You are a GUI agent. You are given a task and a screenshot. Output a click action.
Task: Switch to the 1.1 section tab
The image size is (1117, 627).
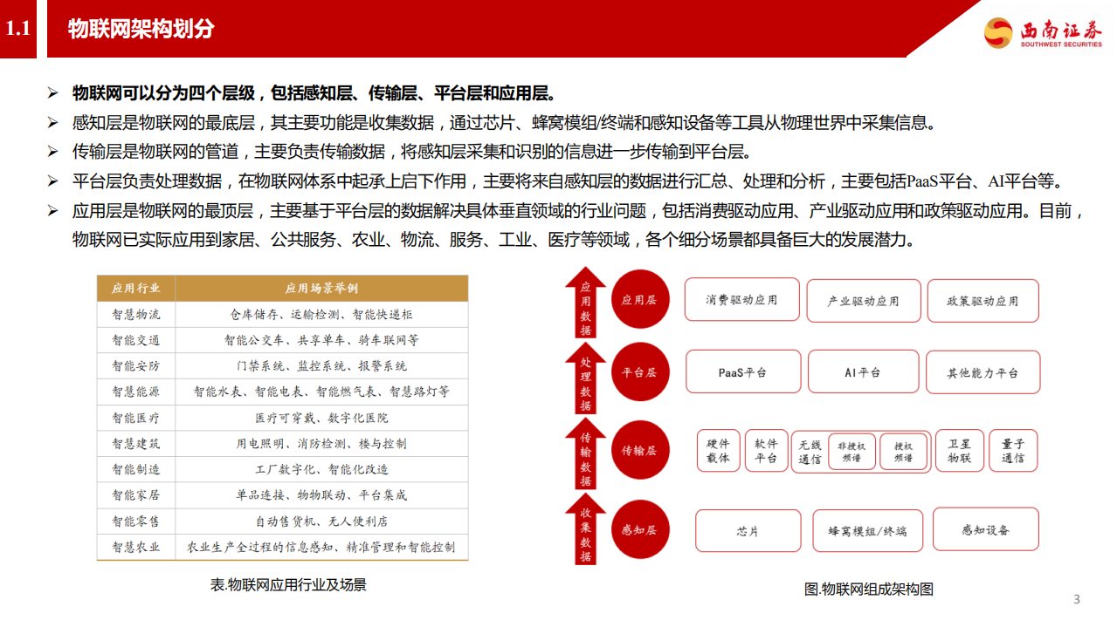(x=19, y=25)
